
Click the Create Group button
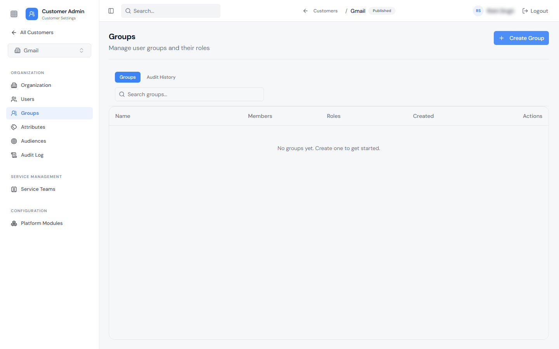[x=521, y=38]
